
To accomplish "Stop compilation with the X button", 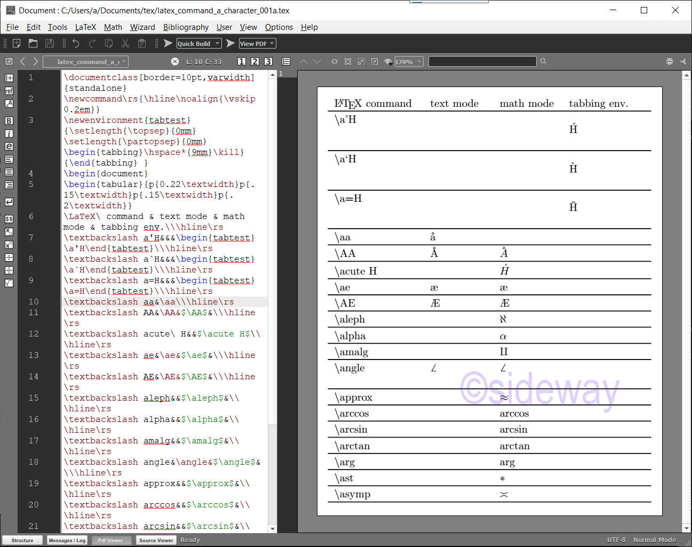I will tap(175, 61).
